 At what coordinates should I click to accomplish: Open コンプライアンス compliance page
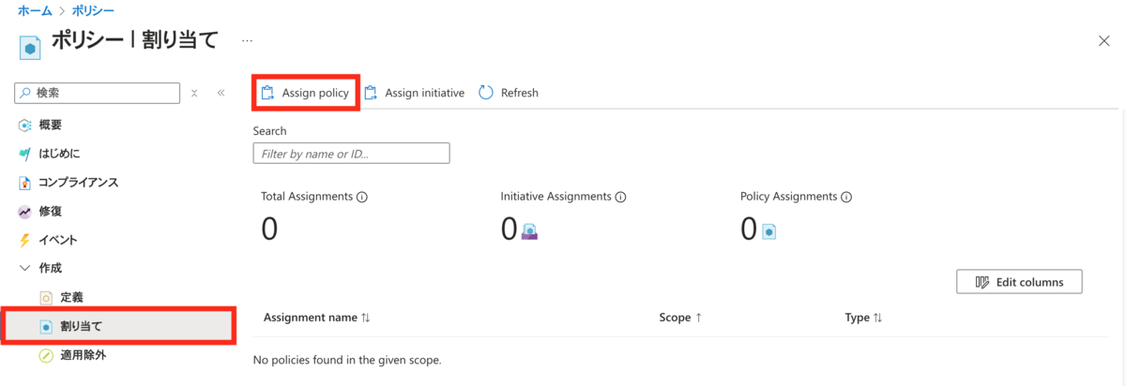68,182
